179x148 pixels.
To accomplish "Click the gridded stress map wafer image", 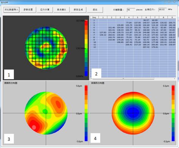I will click(x=46, y=48).
